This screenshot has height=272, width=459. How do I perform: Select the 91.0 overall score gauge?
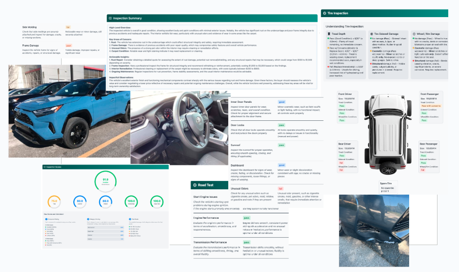(x=106, y=181)
